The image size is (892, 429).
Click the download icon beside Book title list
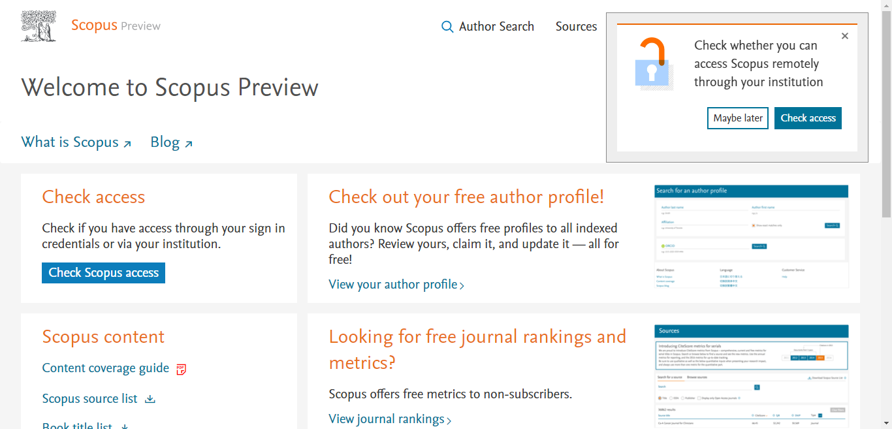pos(123,426)
